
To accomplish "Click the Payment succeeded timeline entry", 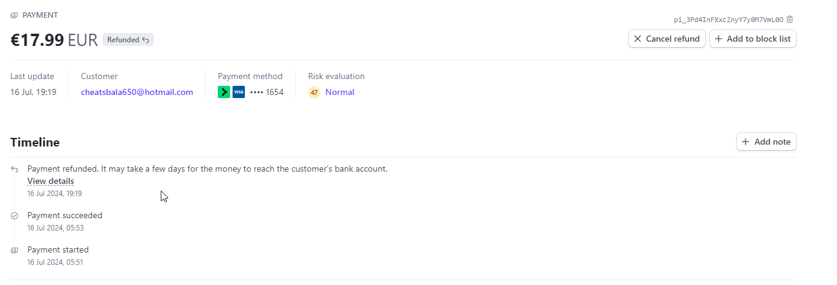I will pos(65,216).
